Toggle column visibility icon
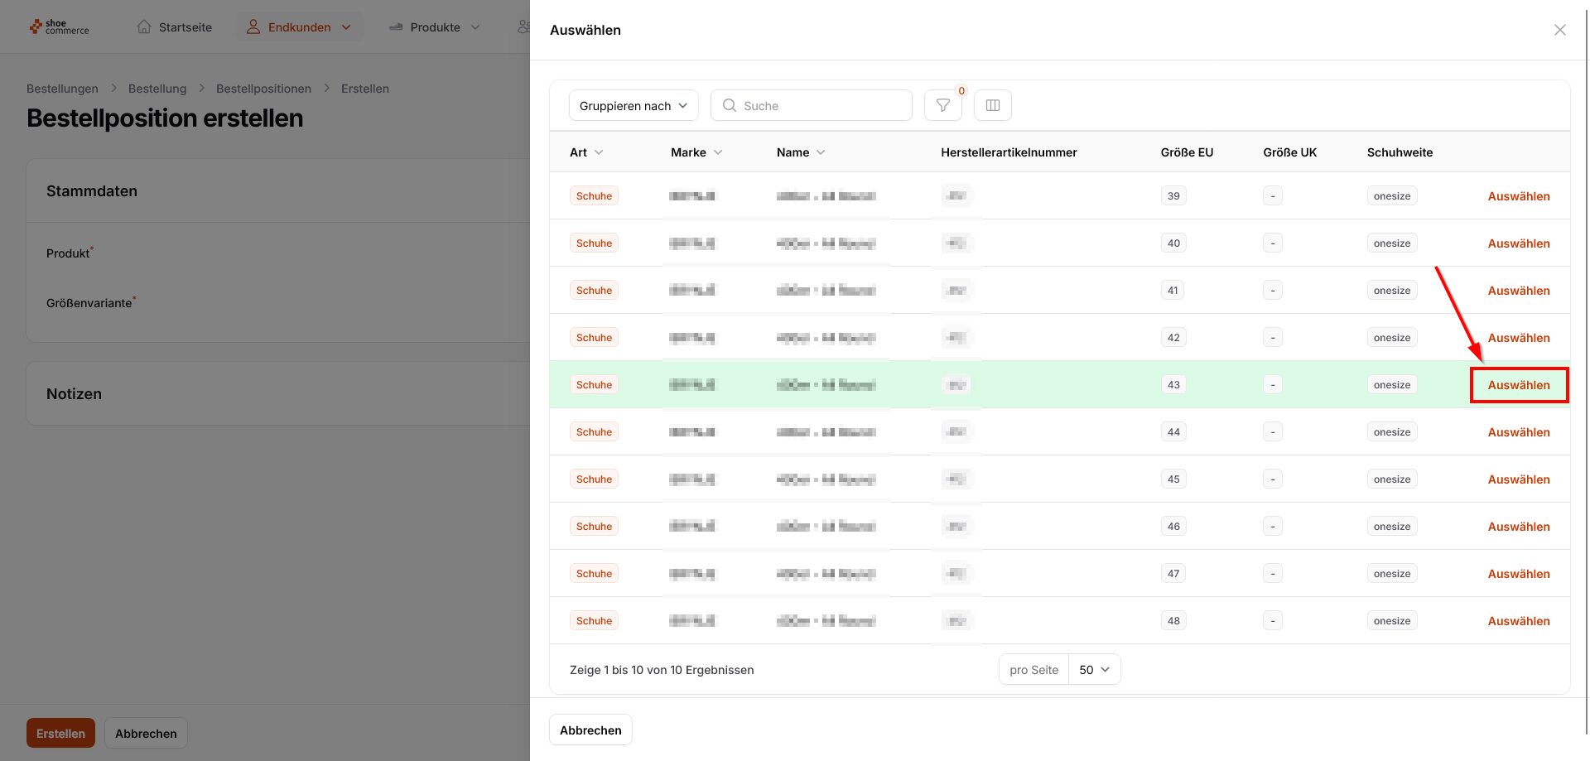The height and width of the screenshot is (761, 1590). point(992,105)
